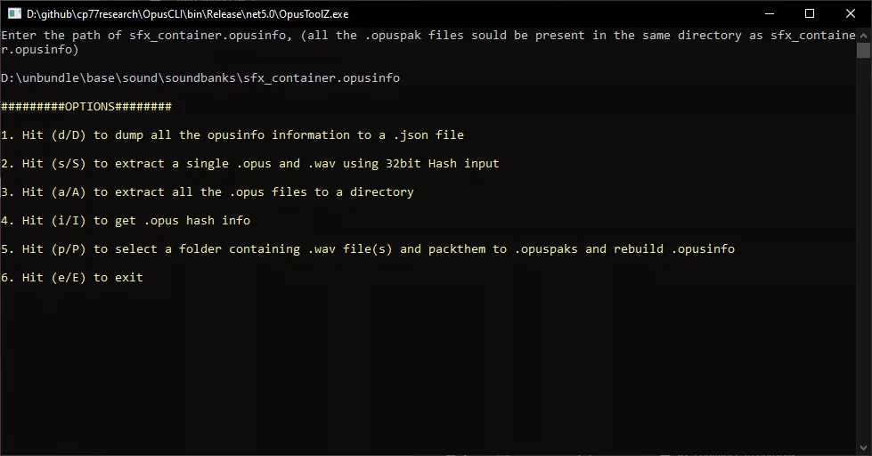Image resolution: width=872 pixels, height=456 pixels.
Task: Click the empty scrollbar track below thumb
Action: (863, 249)
